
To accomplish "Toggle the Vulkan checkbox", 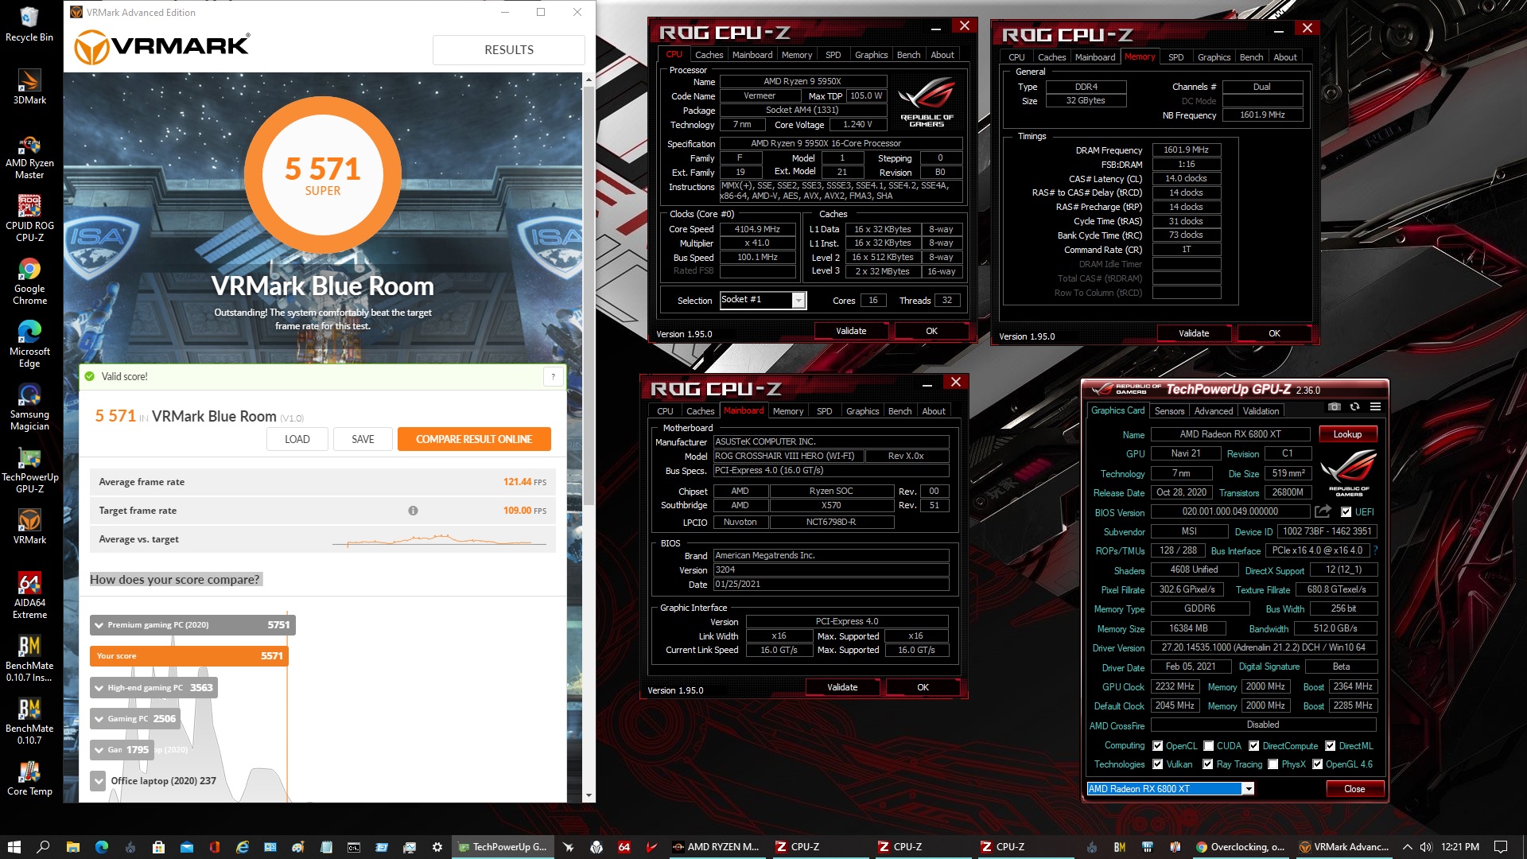I will coord(1157,764).
